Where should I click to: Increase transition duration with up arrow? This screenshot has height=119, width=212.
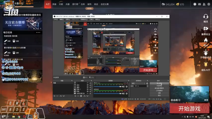(148, 85)
